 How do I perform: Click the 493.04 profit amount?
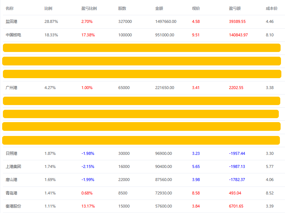click(235, 193)
